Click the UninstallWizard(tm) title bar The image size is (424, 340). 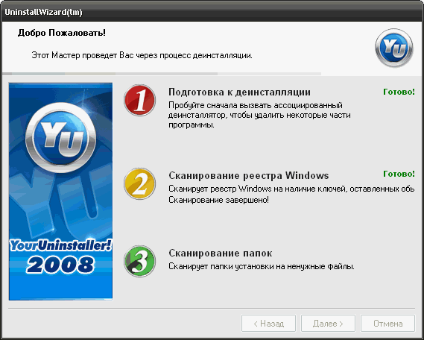212,13
